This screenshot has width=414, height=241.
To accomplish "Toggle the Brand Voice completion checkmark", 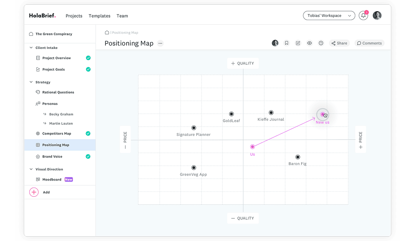I will click(88, 156).
